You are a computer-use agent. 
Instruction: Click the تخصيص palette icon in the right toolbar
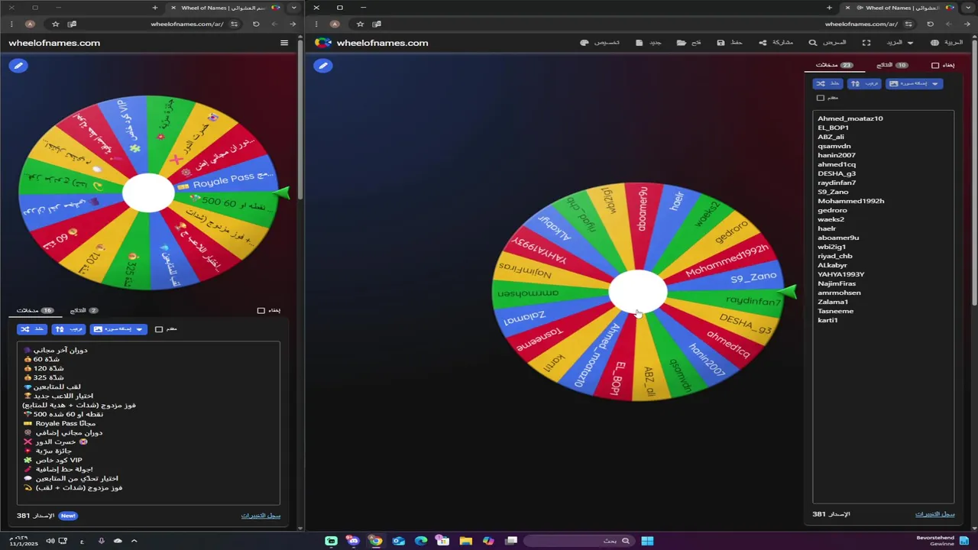point(585,43)
